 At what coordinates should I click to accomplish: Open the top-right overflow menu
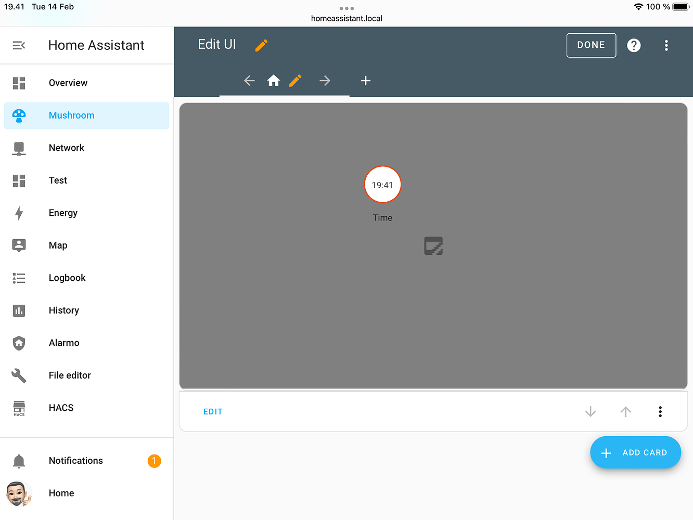666,45
